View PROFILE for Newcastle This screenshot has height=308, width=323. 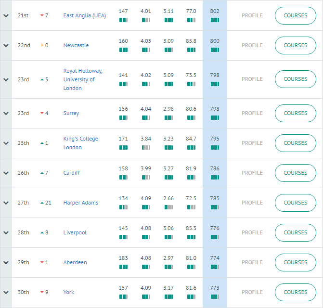(x=252, y=45)
